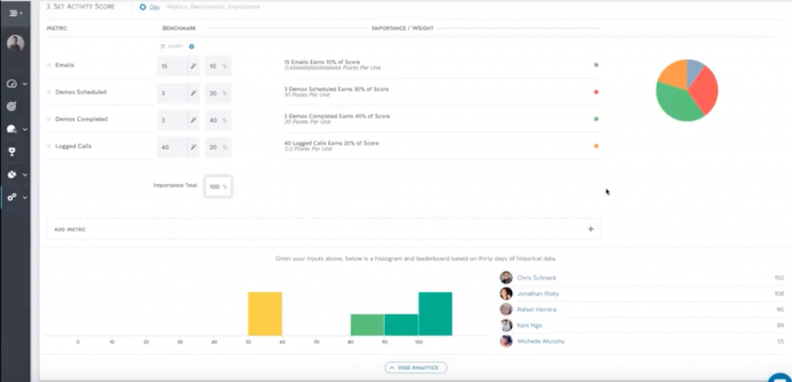Click the Add Metric plus icon

click(x=590, y=229)
